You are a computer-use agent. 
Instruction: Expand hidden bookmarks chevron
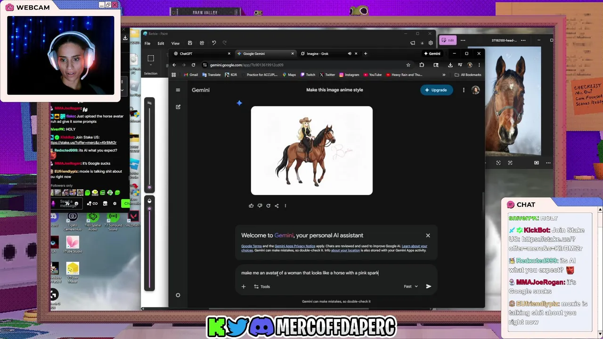click(x=444, y=75)
